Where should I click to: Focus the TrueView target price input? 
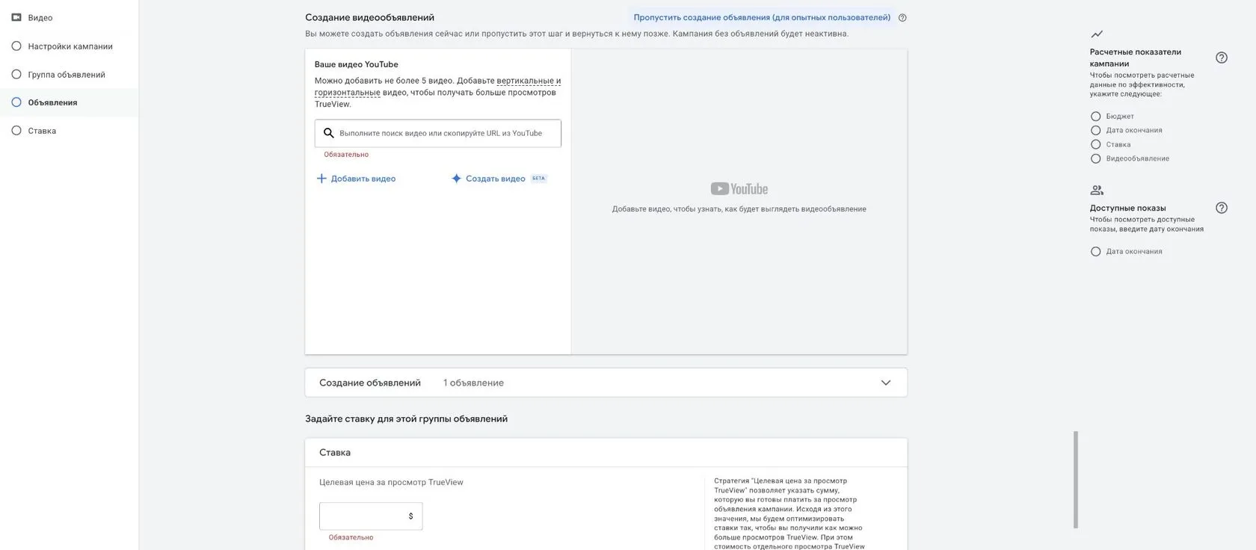371,516
